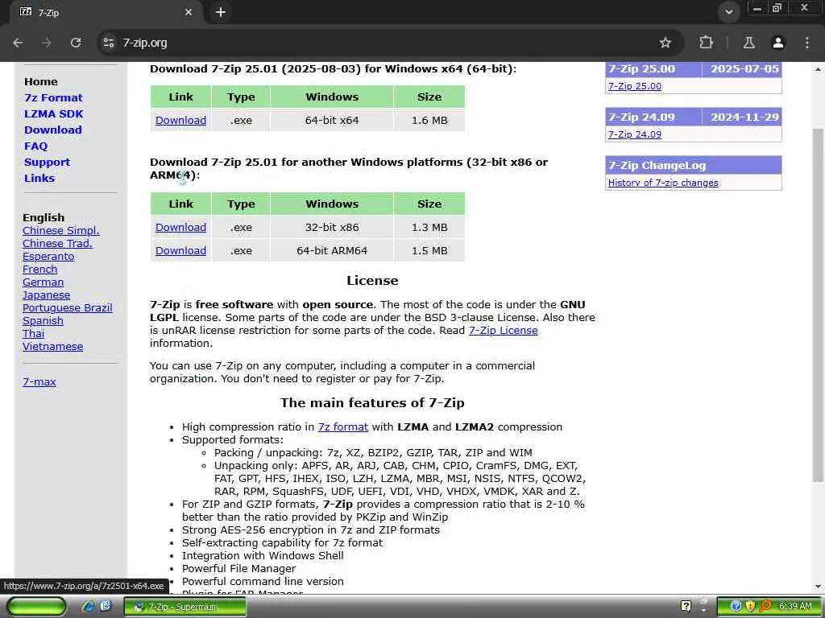Switch language to Thai

point(33,334)
